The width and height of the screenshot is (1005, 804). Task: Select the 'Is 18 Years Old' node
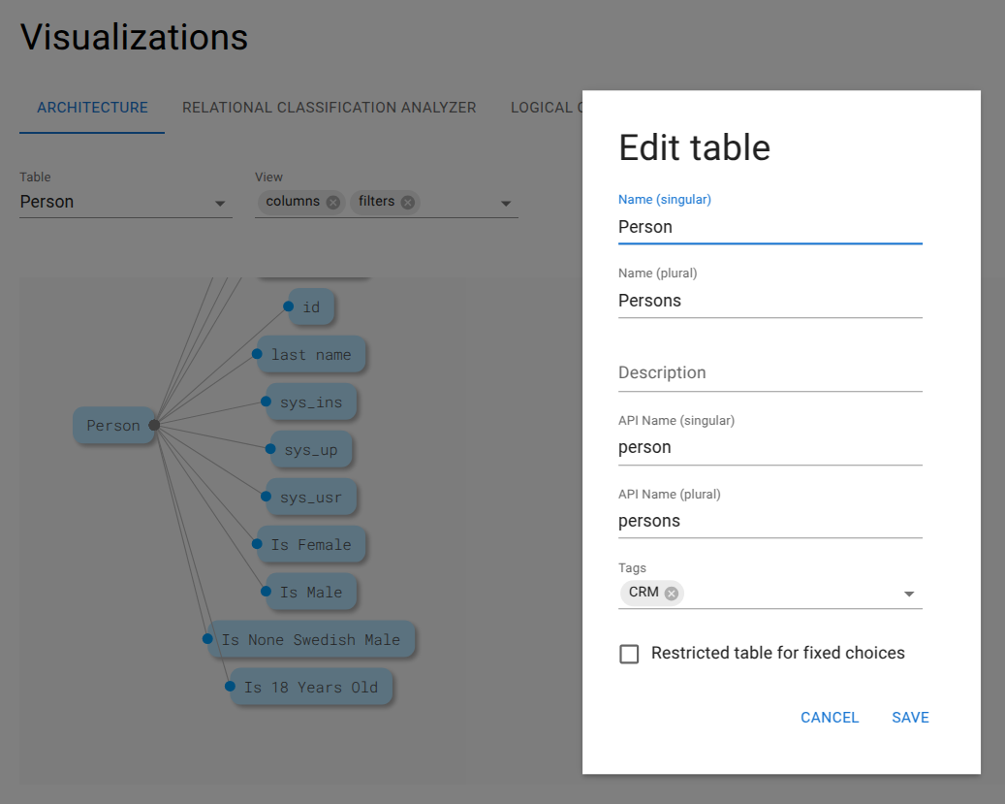tap(311, 688)
